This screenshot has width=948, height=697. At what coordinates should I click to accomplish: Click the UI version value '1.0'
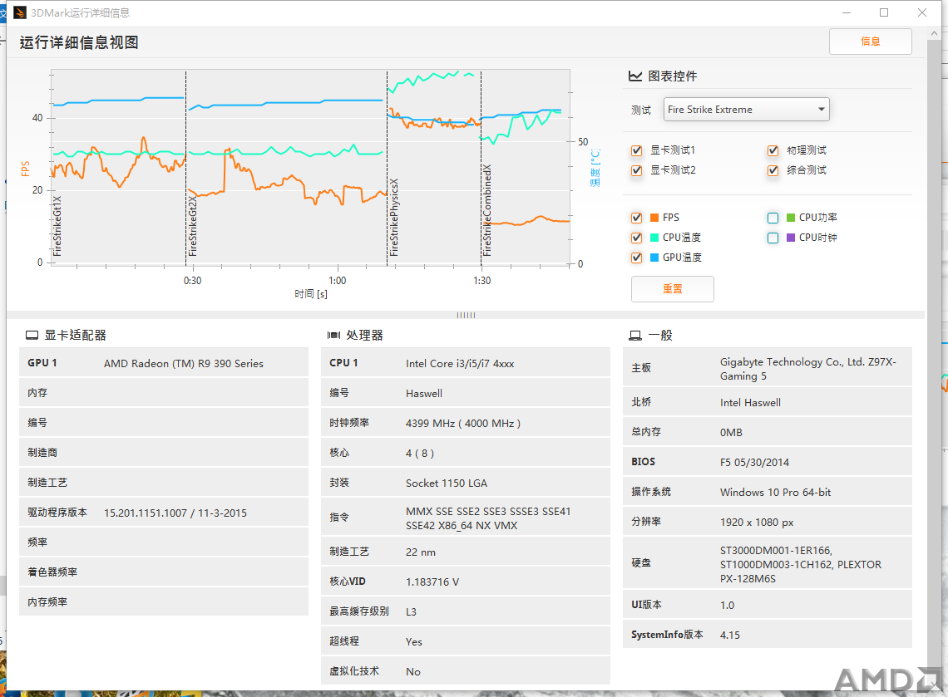[728, 605]
